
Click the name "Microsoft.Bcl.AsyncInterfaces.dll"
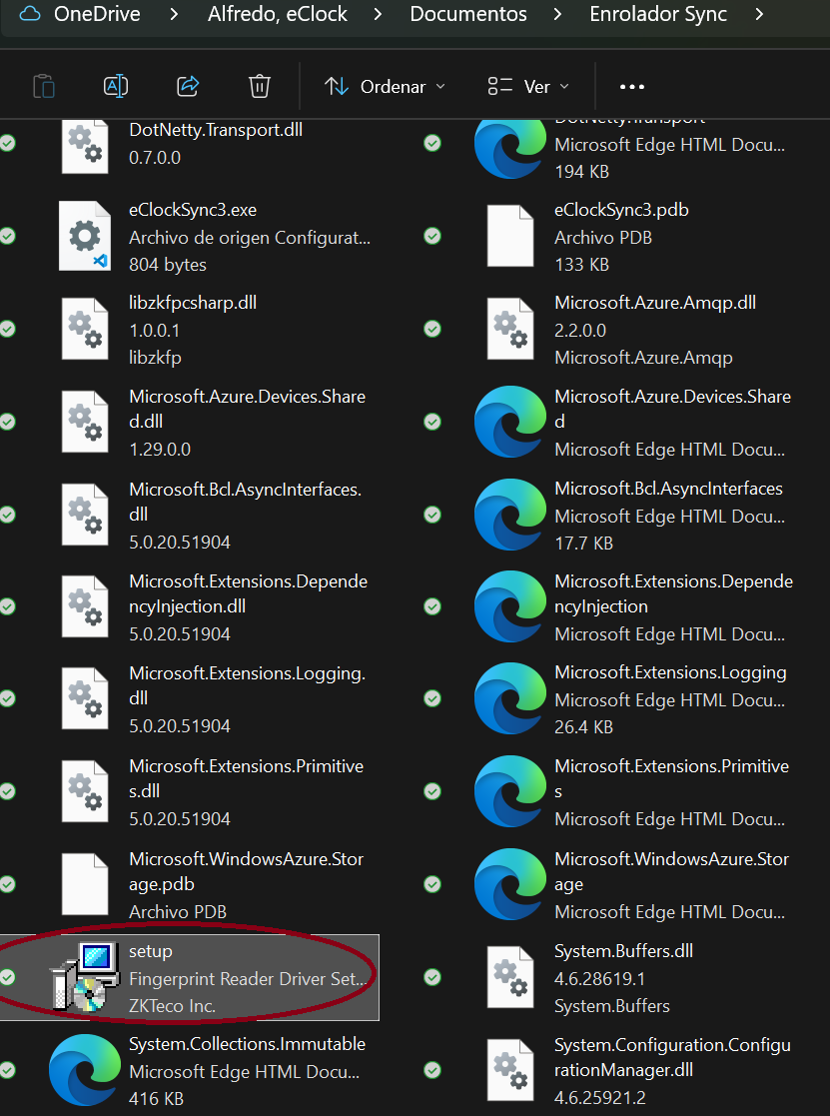[x=246, y=502]
